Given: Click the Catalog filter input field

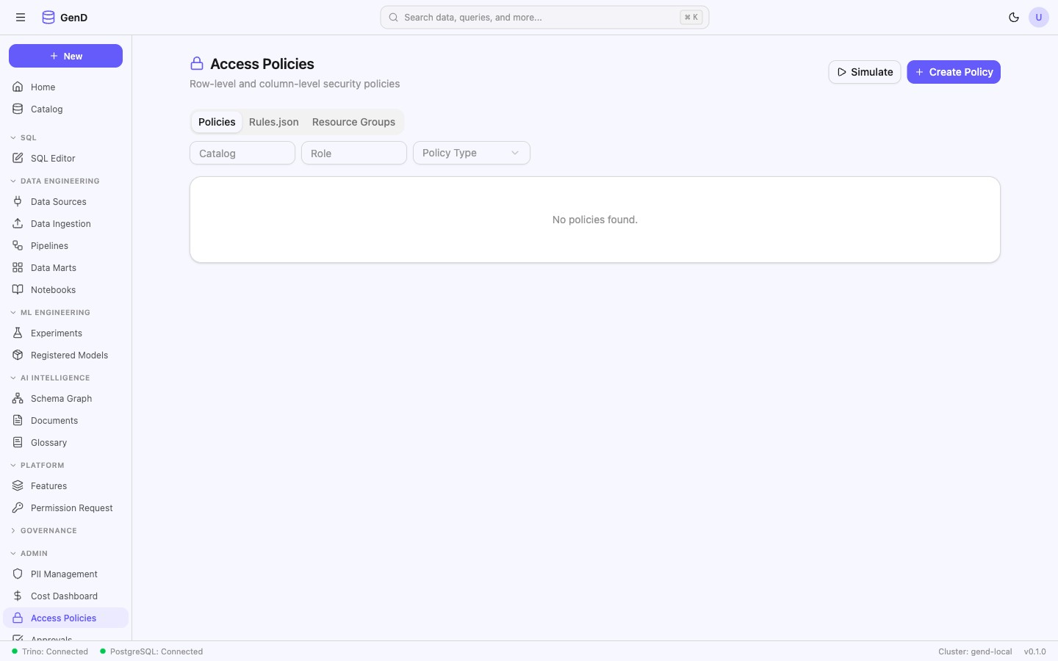Looking at the screenshot, I should point(242,153).
